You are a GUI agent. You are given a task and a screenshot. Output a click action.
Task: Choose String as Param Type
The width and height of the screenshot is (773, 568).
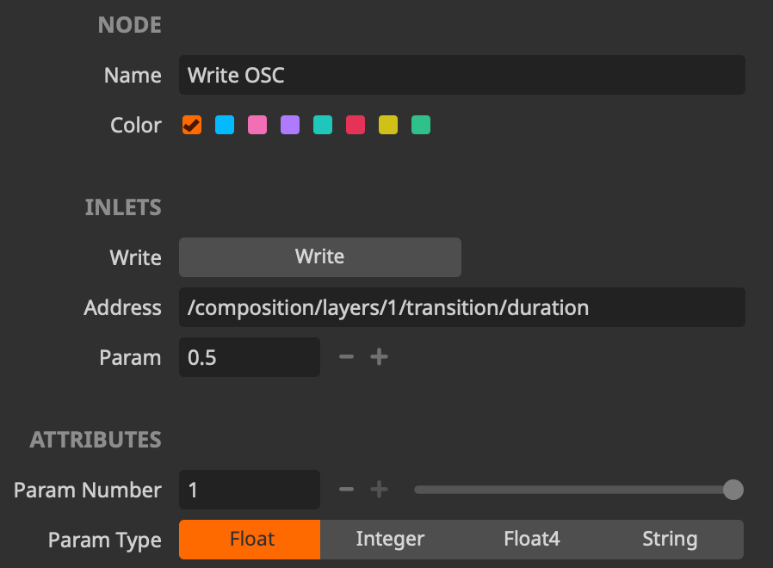670,540
